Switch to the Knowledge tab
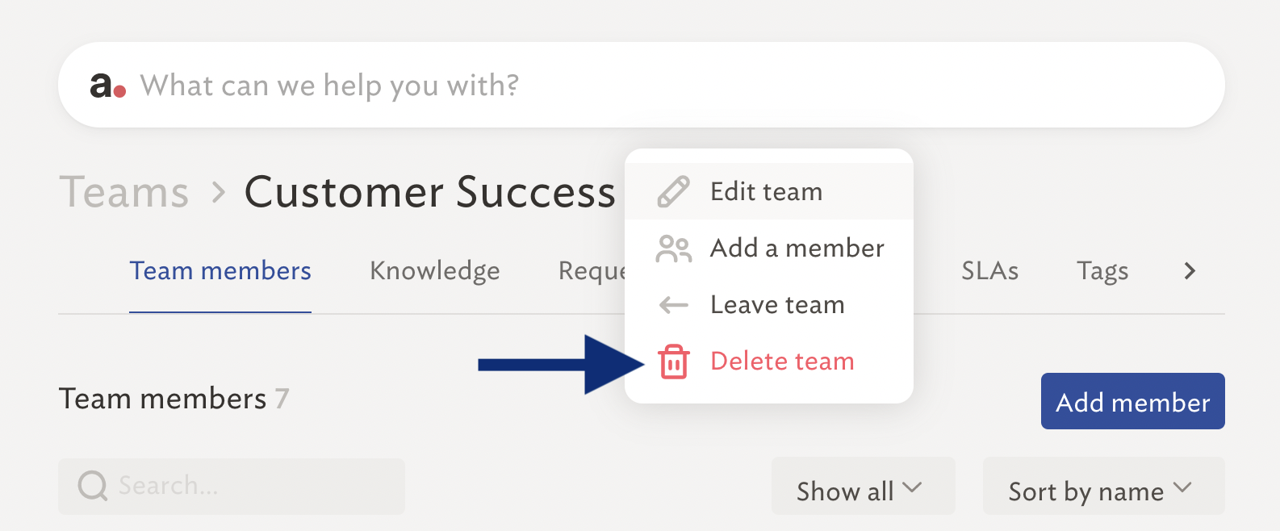 (x=435, y=271)
